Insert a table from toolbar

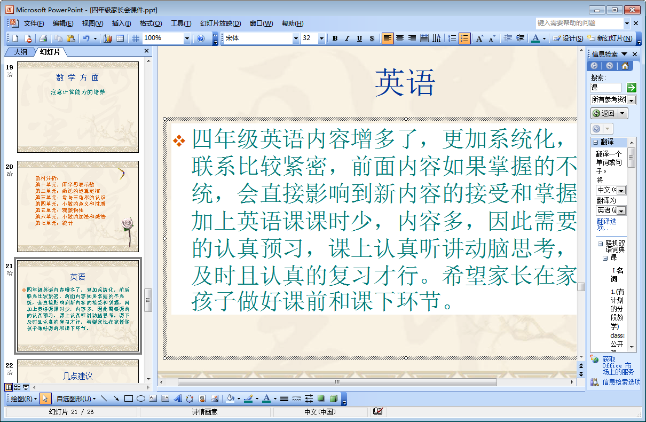120,38
